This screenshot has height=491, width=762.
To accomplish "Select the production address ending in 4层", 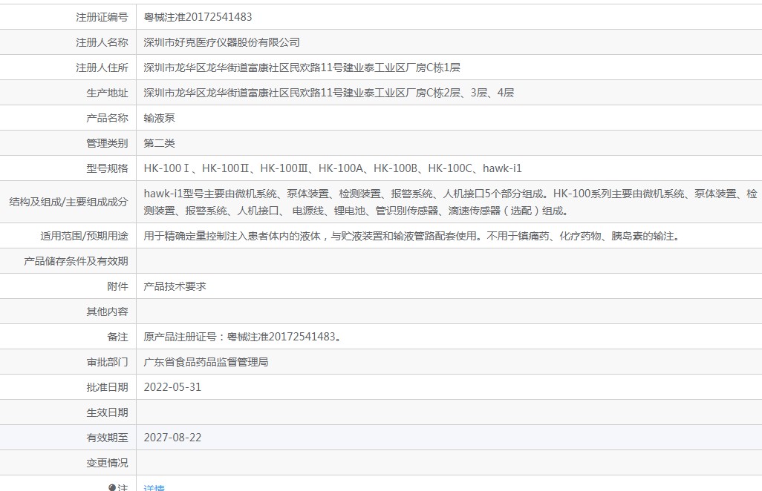I will pyautogui.click(x=329, y=93).
